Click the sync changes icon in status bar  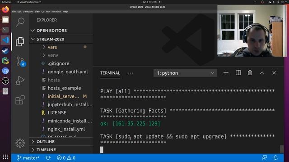point(48,158)
